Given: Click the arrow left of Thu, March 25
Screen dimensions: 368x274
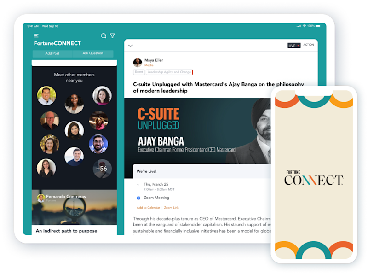Looking at the screenshot, I should (x=138, y=185).
